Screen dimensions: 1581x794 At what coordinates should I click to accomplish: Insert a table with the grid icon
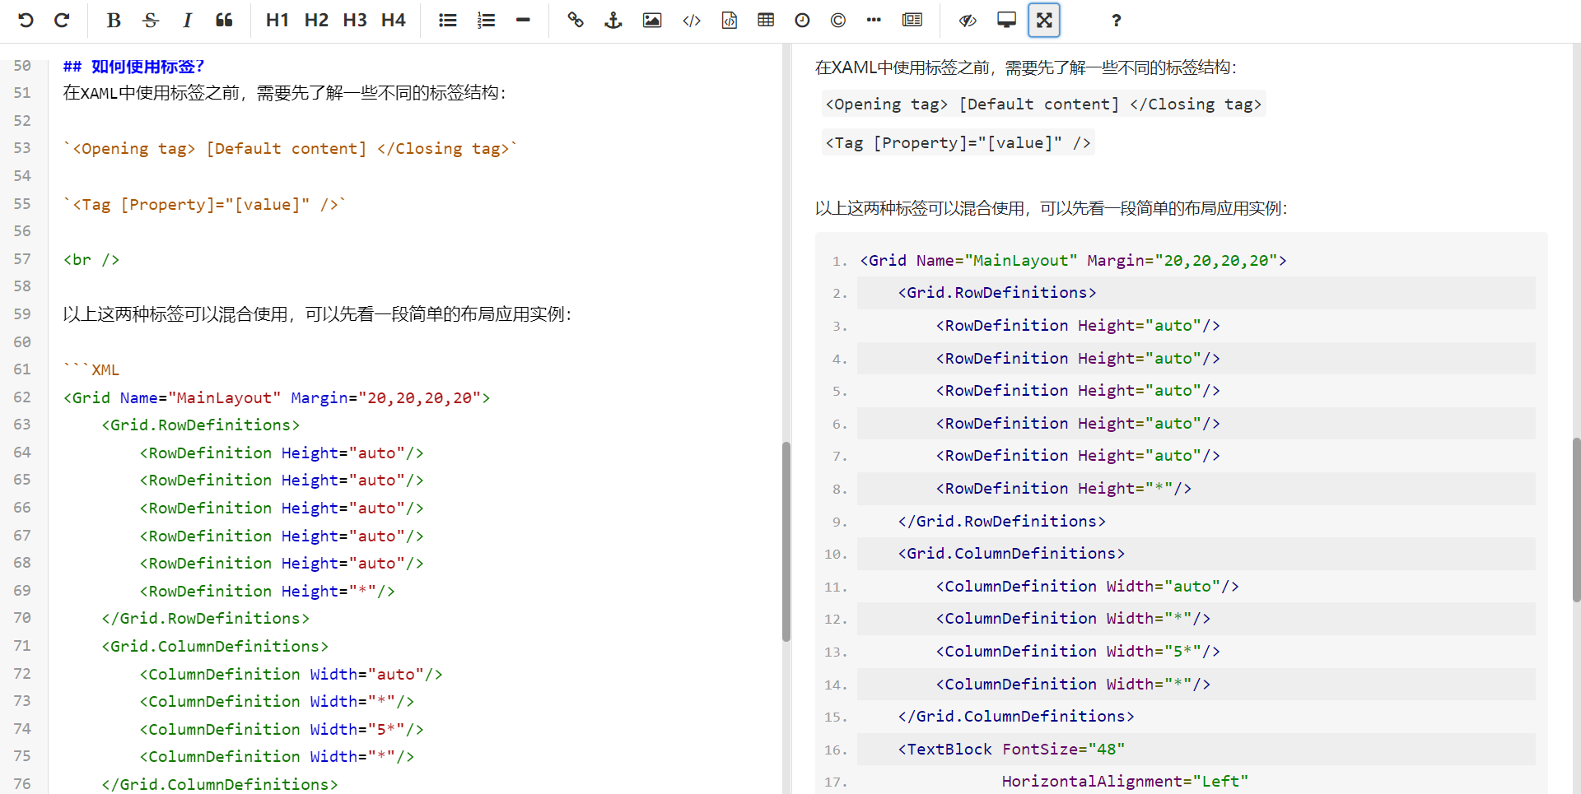[x=766, y=21]
